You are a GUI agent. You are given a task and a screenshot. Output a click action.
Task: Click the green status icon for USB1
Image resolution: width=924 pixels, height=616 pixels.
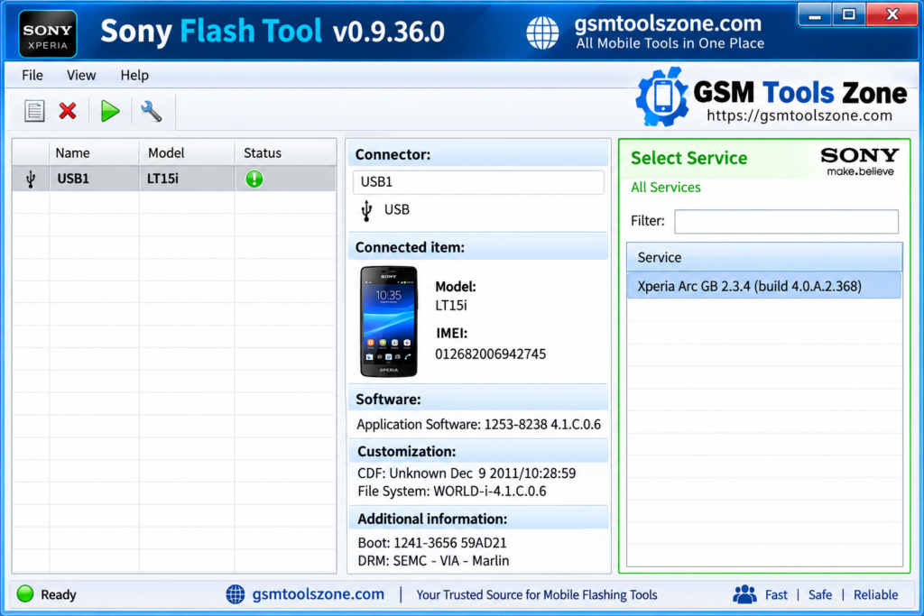254,179
